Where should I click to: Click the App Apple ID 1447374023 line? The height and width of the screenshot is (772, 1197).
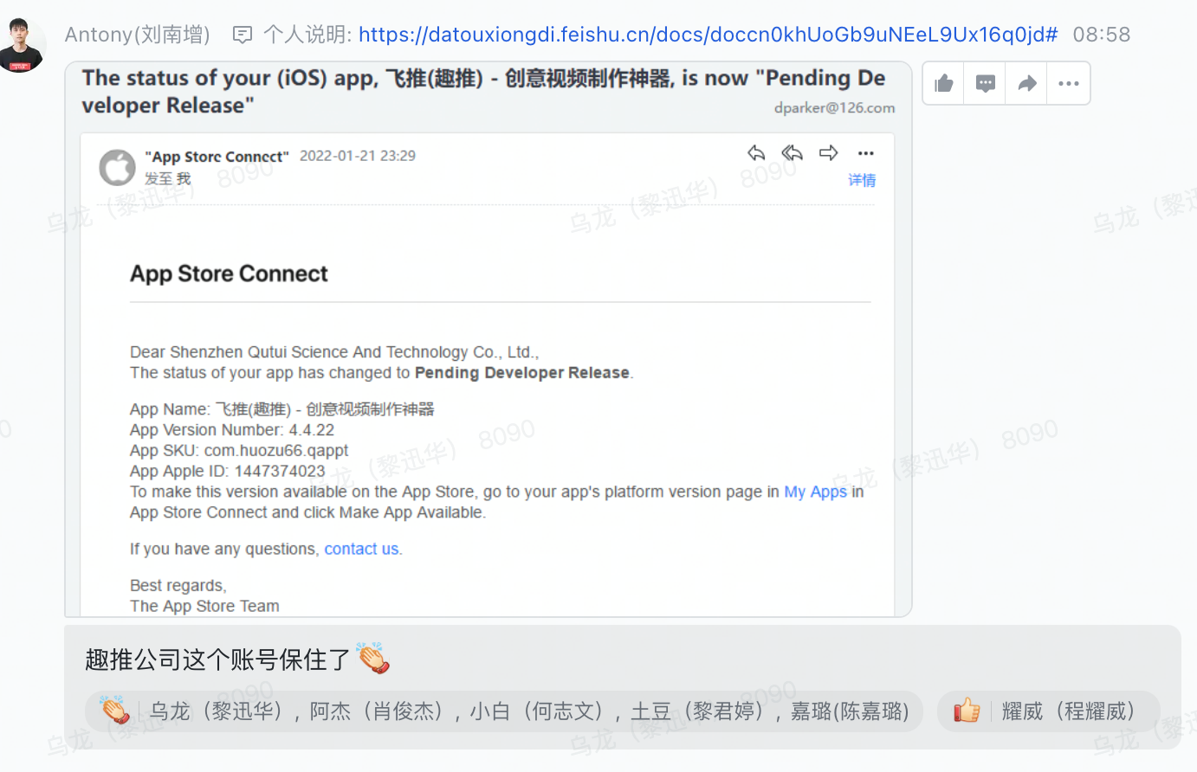(x=228, y=472)
